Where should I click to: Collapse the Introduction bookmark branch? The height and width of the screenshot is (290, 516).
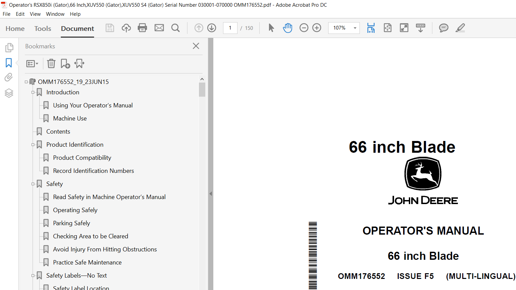point(33,92)
